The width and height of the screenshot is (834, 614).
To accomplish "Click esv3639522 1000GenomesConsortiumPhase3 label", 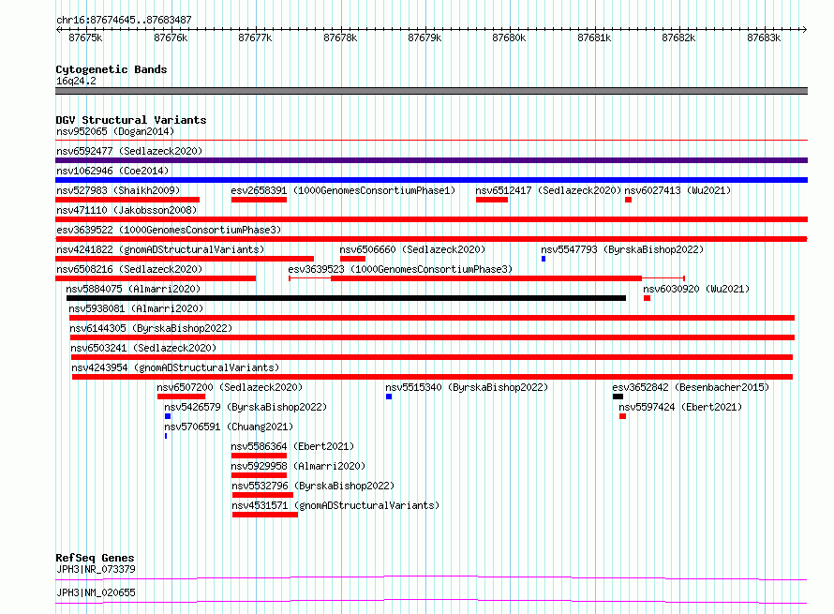I will tap(169, 230).
